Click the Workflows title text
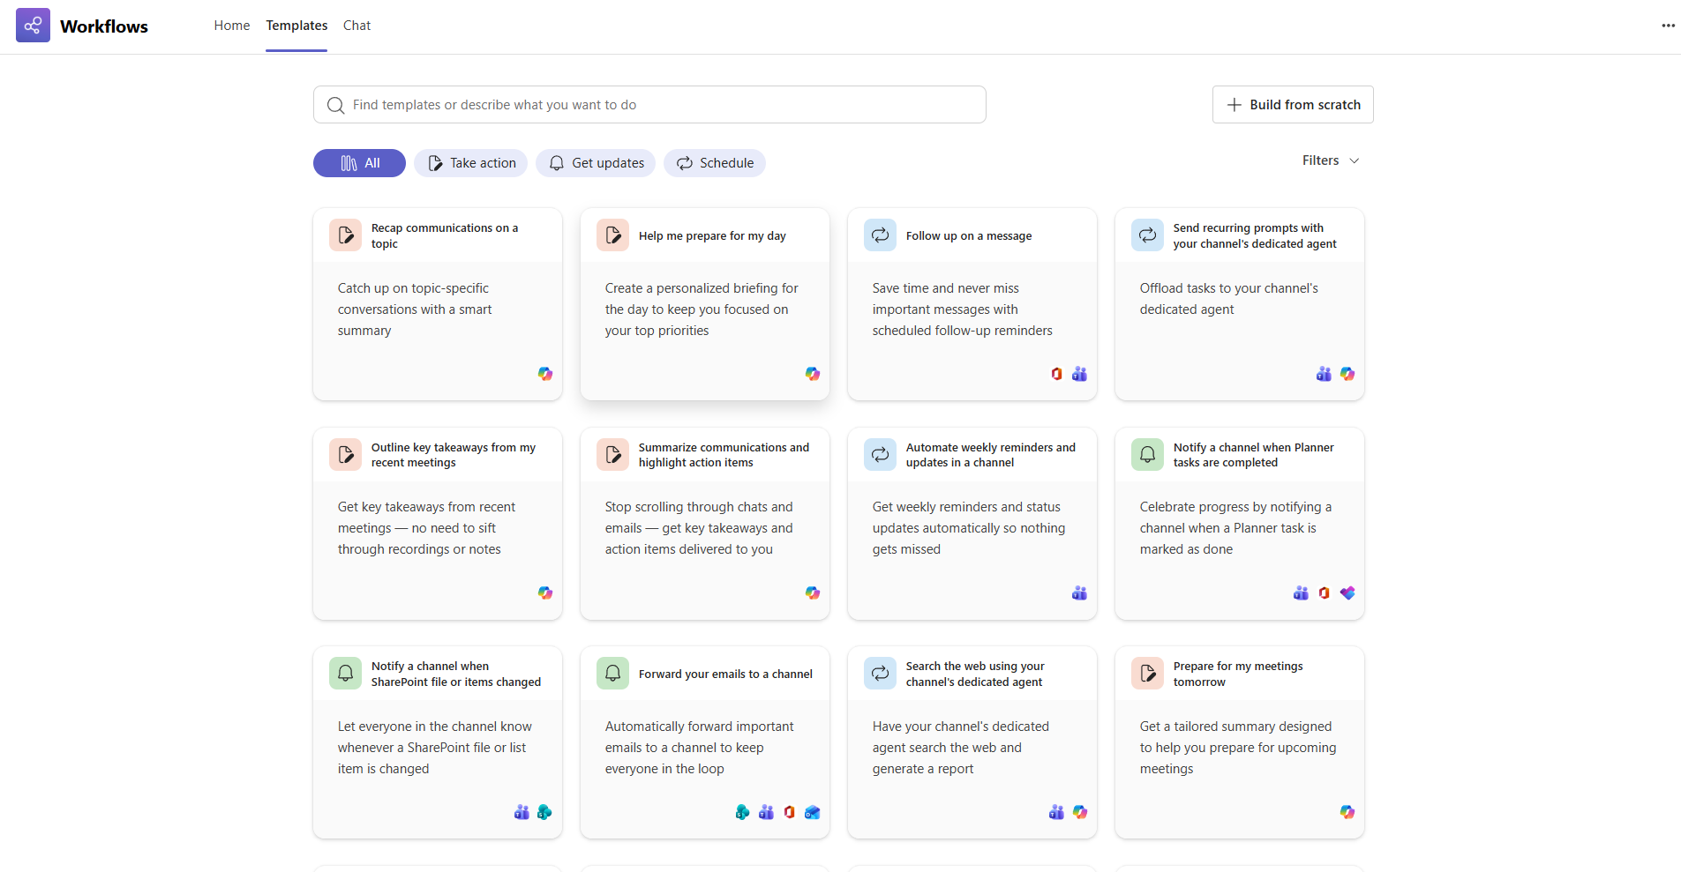 [104, 26]
